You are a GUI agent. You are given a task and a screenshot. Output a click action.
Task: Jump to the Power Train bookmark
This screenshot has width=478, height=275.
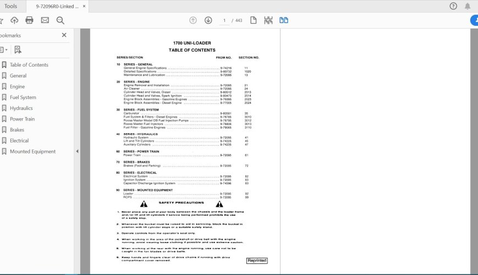pyautogui.click(x=22, y=119)
